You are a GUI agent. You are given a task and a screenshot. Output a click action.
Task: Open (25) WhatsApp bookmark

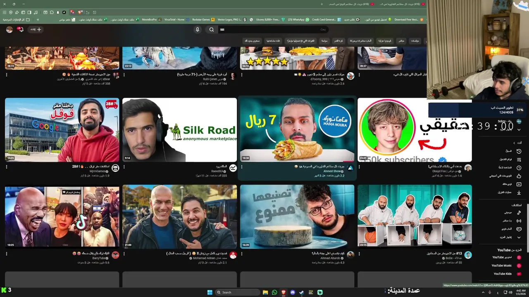(298, 19)
